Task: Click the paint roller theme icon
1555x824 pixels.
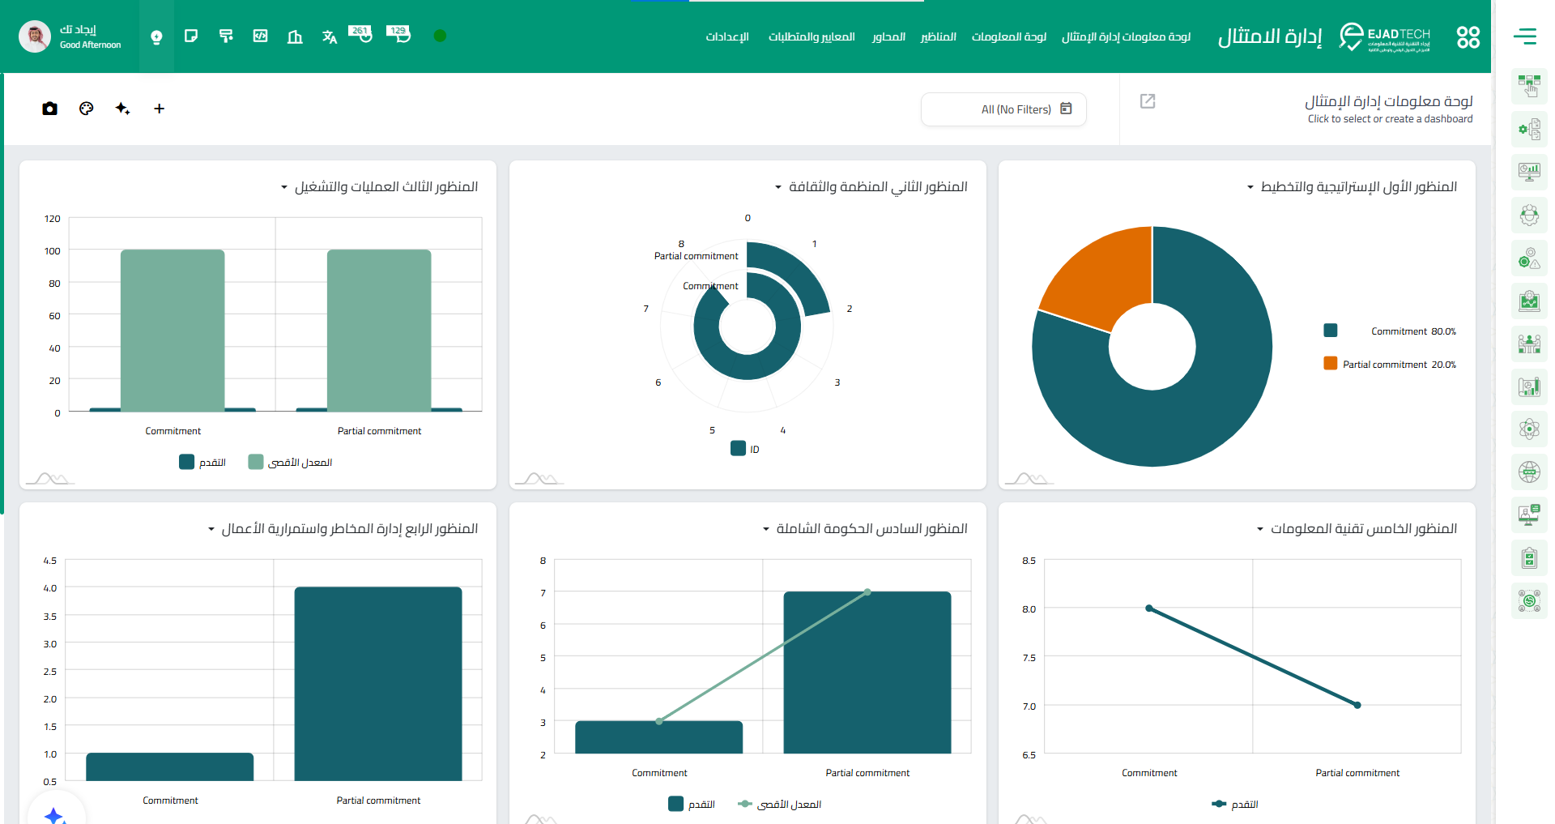Action: point(226,36)
